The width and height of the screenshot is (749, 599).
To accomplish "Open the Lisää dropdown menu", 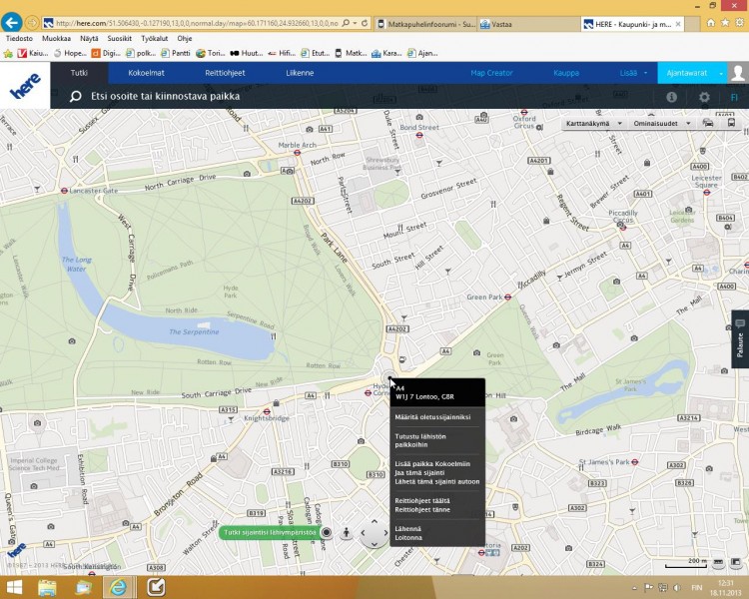I will click(630, 73).
